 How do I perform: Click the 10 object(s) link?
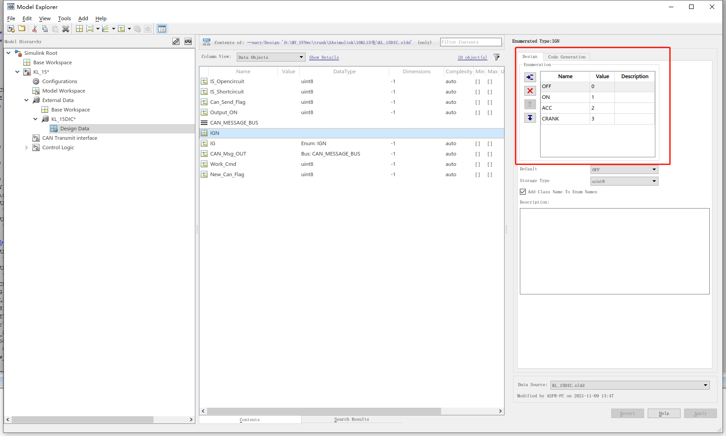point(473,58)
